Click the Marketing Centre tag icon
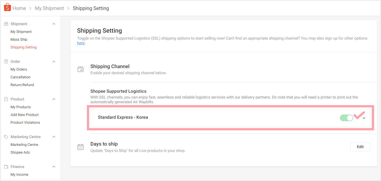This screenshot has width=381, height=181. (x=6, y=137)
